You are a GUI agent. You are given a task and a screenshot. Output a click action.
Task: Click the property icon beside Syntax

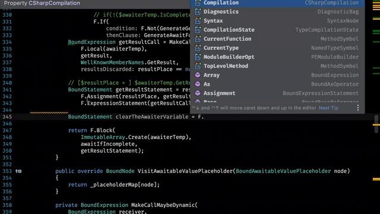pyautogui.click(x=198, y=21)
